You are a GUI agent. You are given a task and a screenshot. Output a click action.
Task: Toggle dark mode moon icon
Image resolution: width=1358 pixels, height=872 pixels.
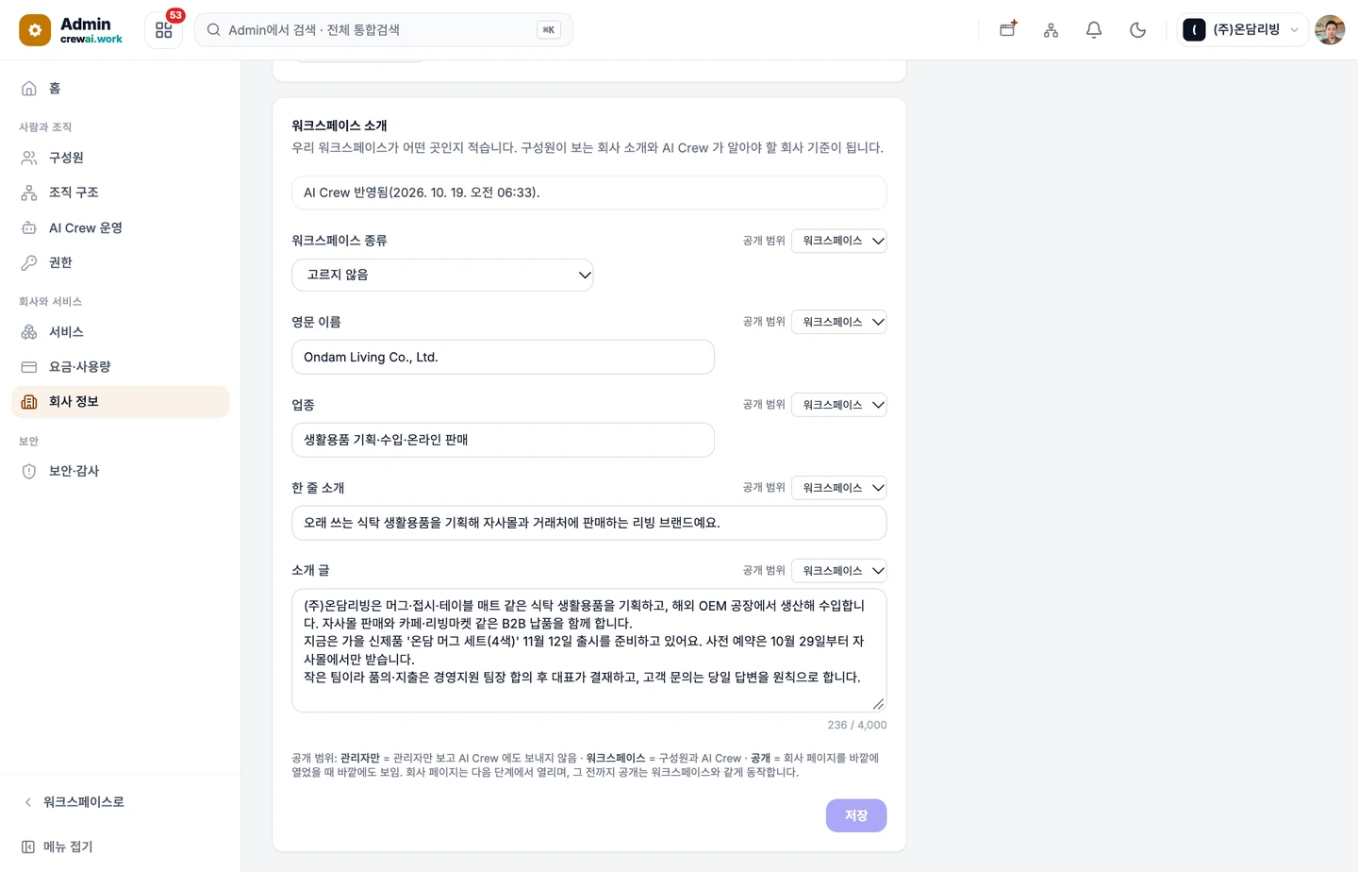1137,30
